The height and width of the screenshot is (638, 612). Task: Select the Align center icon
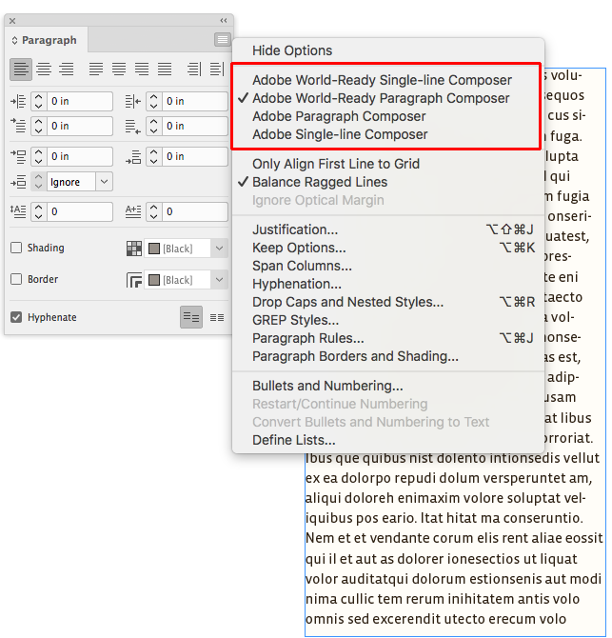point(44,70)
